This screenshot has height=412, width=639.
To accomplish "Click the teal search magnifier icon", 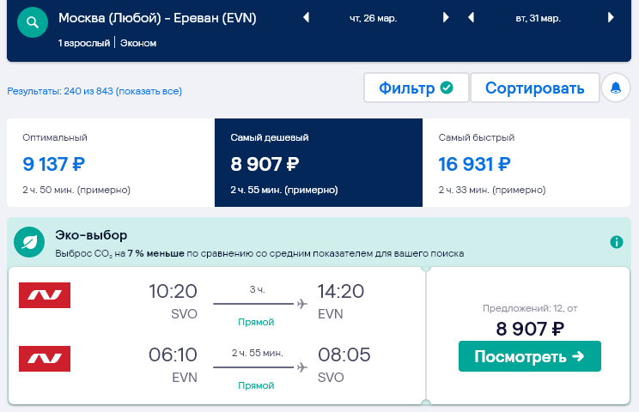I will pos(33,21).
